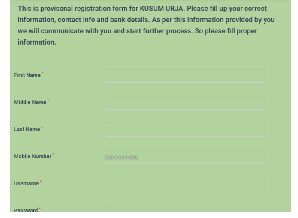Click the red asterisk beside First Name
The height and width of the screenshot is (218, 298).
(42, 74)
